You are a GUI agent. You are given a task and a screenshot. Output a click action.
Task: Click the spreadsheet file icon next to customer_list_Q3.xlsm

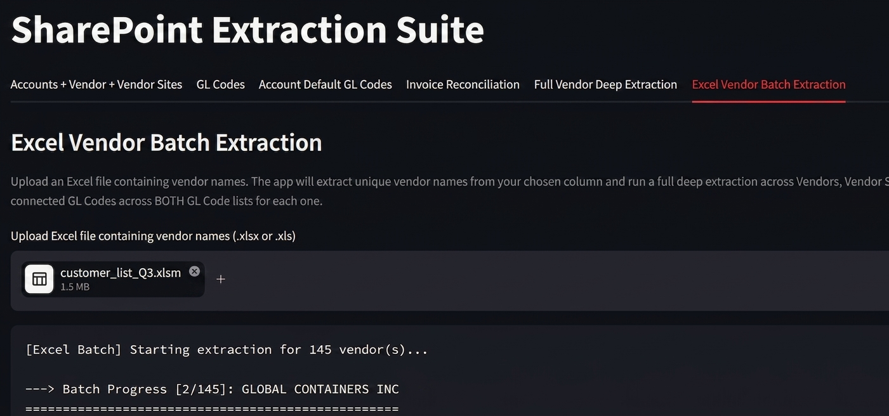click(39, 279)
